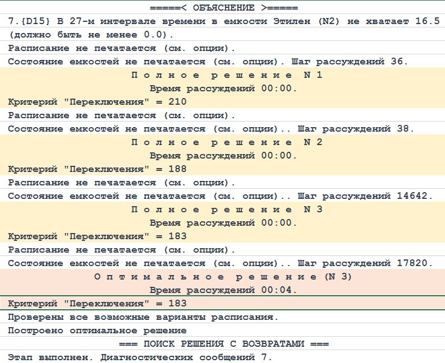Select the row with 'Шаг рассуждений 36'
The width and height of the screenshot is (445, 363).
[x=211, y=62]
